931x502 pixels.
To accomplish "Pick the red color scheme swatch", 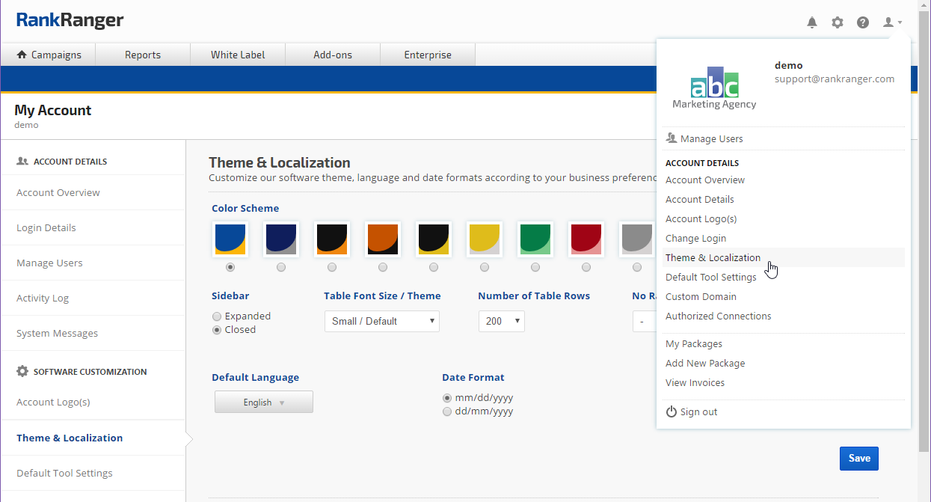I will pos(586,239).
